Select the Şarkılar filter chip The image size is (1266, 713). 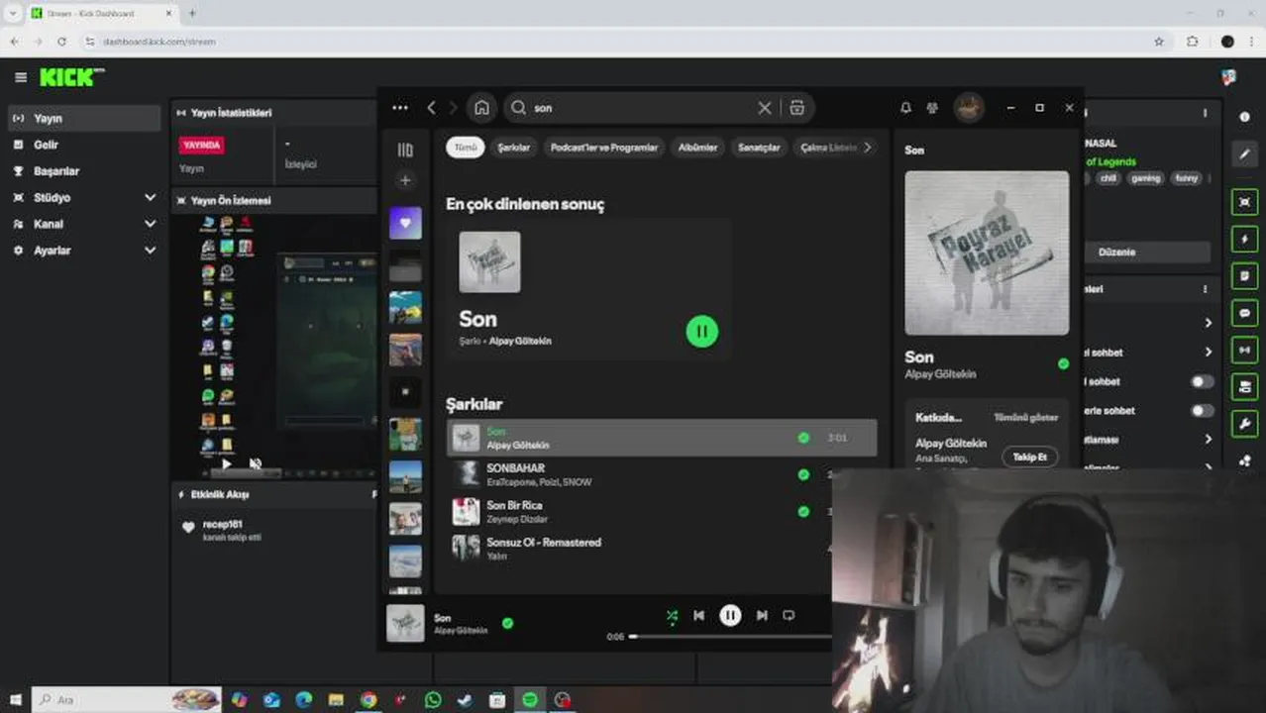(x=513, y=148)
